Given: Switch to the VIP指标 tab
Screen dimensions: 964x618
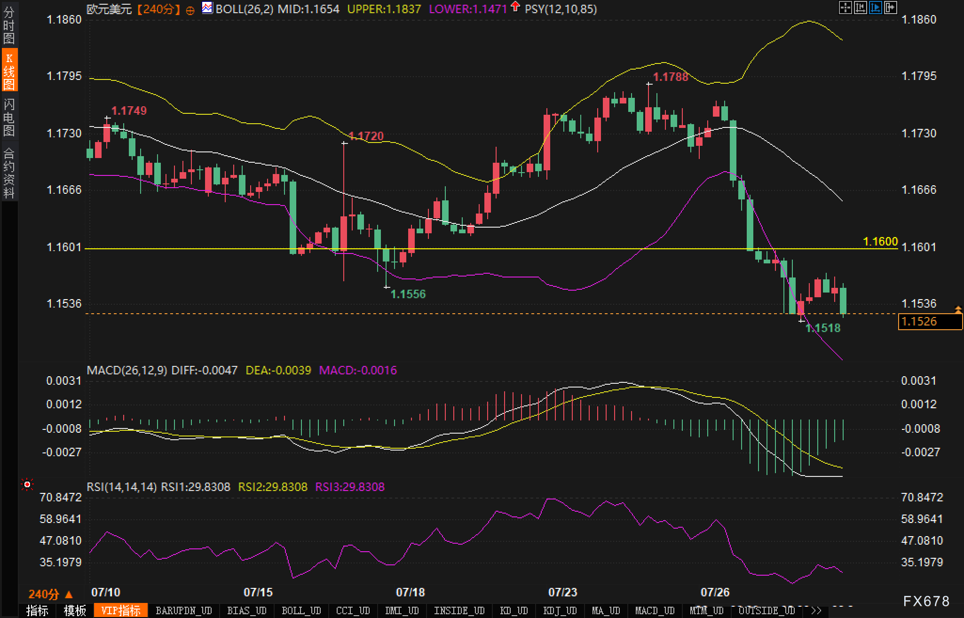Looking at the screenshot, I should coord(121,610).
